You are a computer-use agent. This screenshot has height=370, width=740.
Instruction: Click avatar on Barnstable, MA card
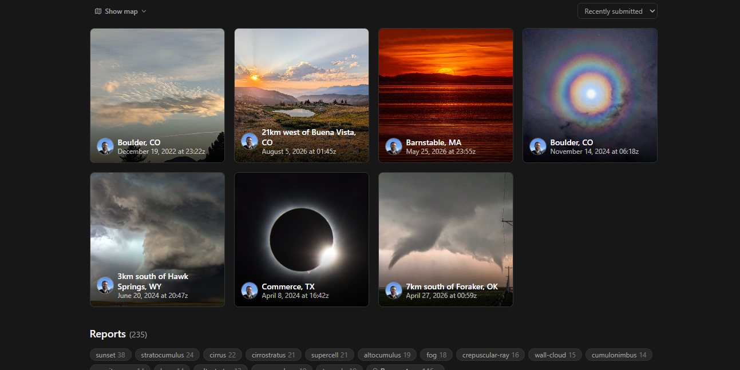click(394, 146)
